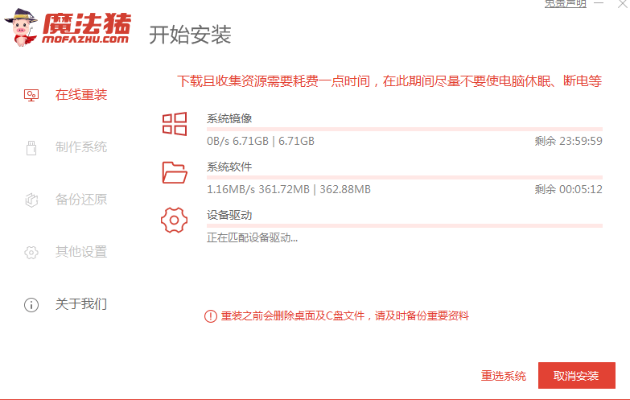The image size is (630, 400).
Task: Click the Windows logo icon beside 系统镜像
Action: pyautogui.click(x=175, y=123)
